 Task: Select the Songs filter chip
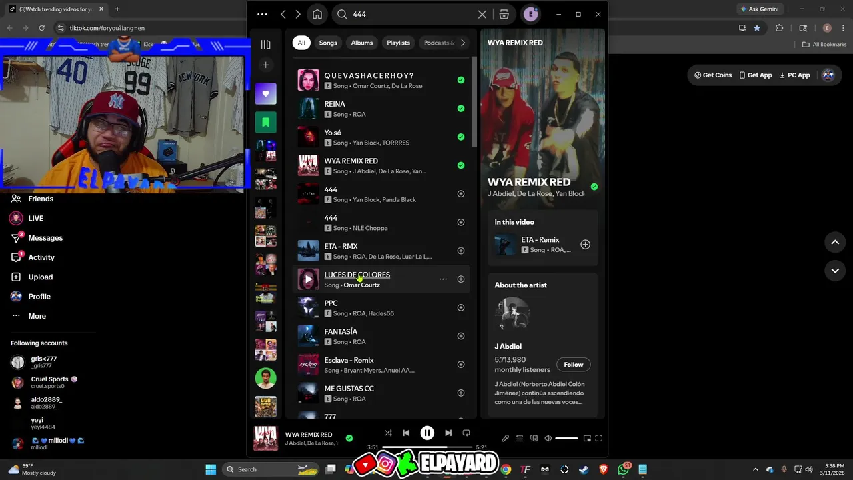tap(328, 43)
